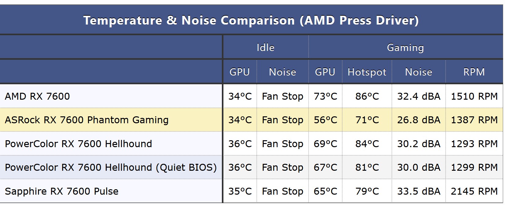
Task: Select the Gaming column group header
Action: point(405,47)
